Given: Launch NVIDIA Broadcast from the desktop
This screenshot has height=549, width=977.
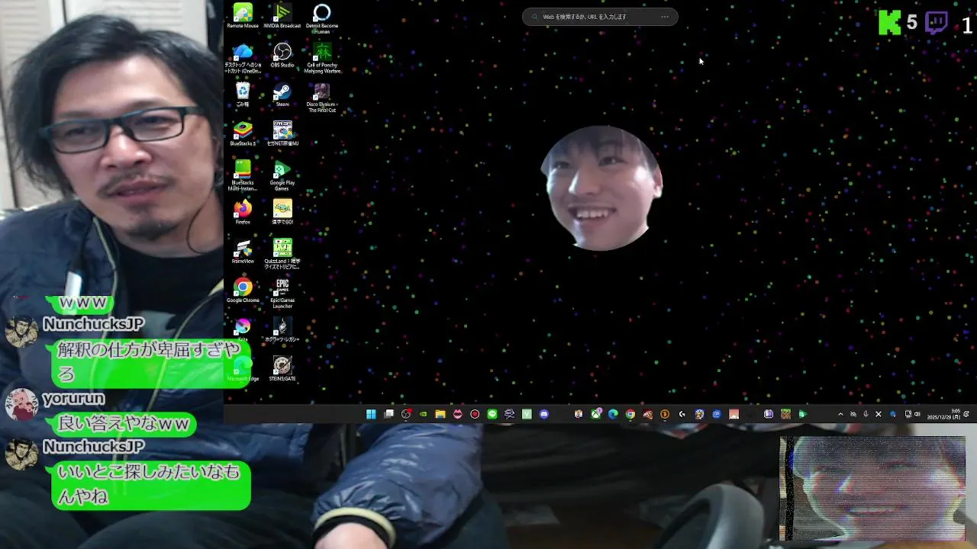Looking at the screenshot, I should [x=282, y=16].
